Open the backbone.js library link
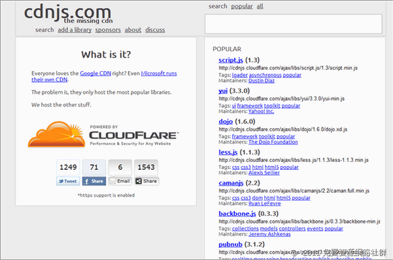The width and height of the screenshot is (393, 260). point(237,214)
